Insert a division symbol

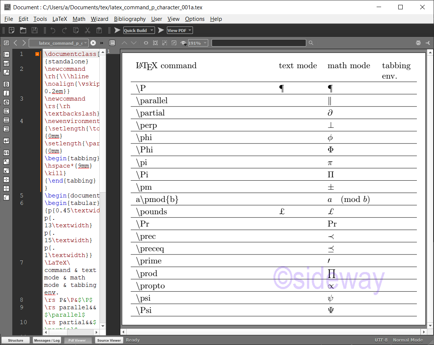pyautogui.click(x=6, y=180)
